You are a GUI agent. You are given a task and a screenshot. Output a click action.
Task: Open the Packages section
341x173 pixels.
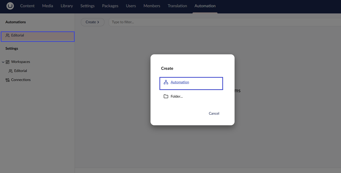coord(110,6)
